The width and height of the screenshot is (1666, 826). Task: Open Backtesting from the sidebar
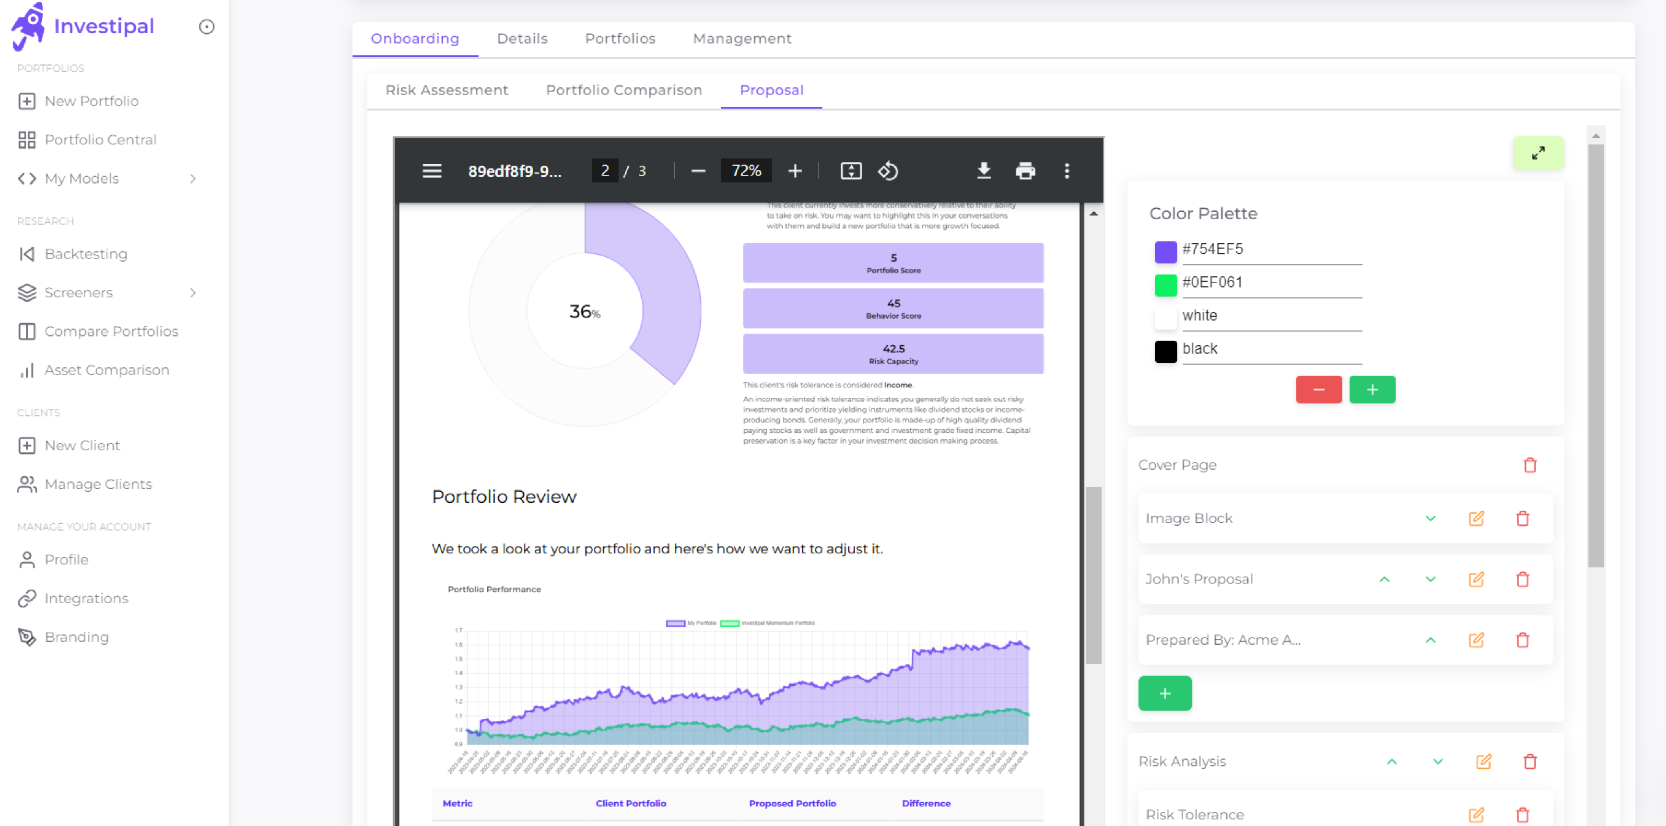coord(86,253)
